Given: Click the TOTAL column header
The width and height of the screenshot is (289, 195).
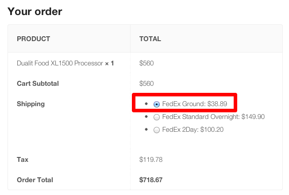Looking at the screenshot, I should (150, 39).
